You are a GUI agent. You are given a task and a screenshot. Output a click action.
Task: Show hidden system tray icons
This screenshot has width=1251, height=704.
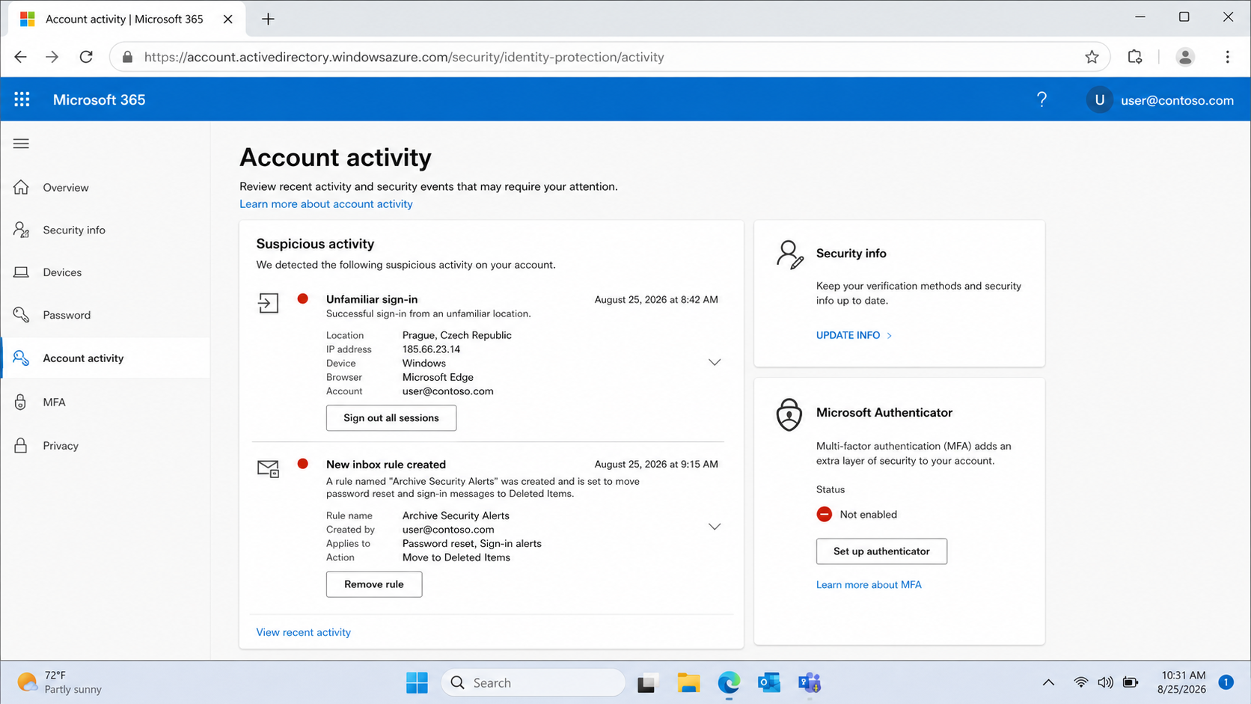(x=1048, y=682)
